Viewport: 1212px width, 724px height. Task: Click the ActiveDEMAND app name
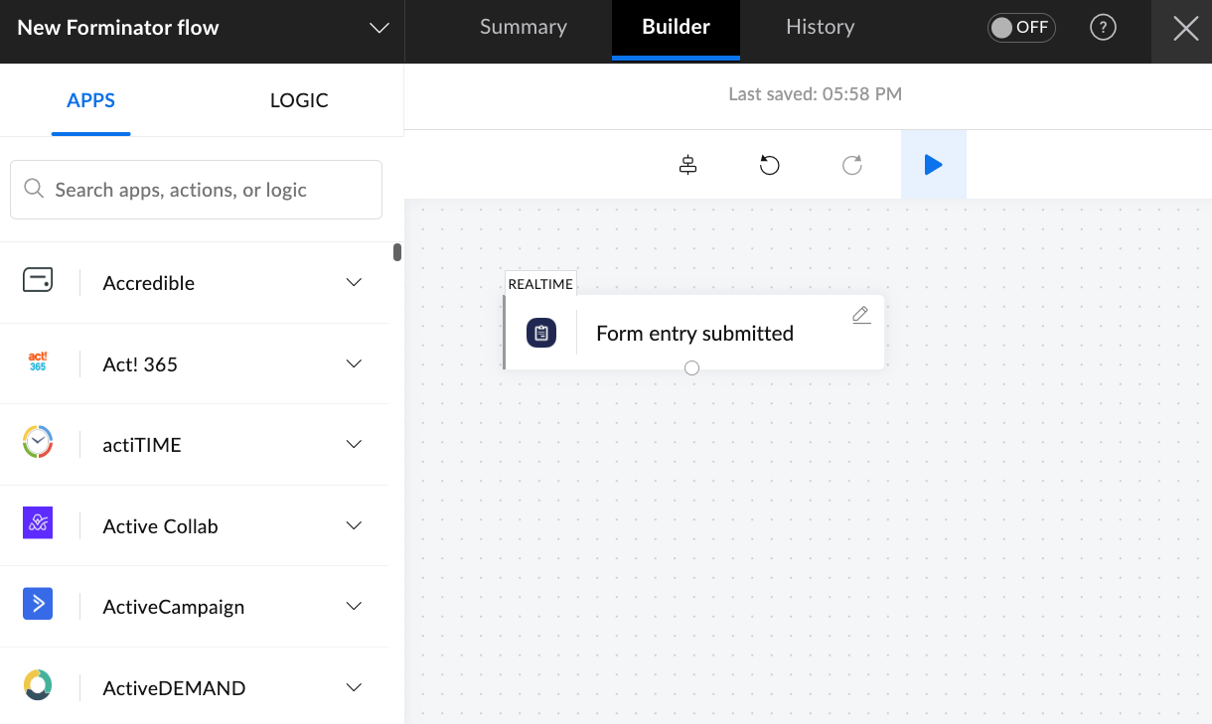pyautogui.click(x=174, y=688)
